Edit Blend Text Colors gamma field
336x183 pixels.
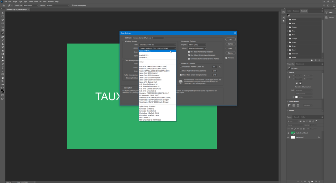click(215, 75)
